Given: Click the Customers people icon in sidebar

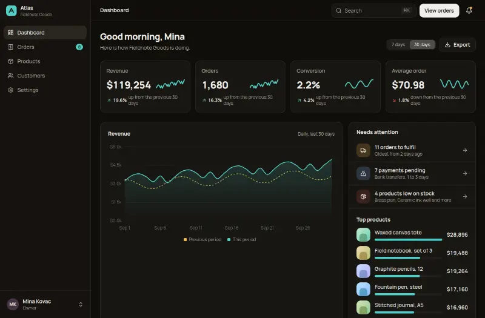Looking at the screenshot, I should click(10, 76).
